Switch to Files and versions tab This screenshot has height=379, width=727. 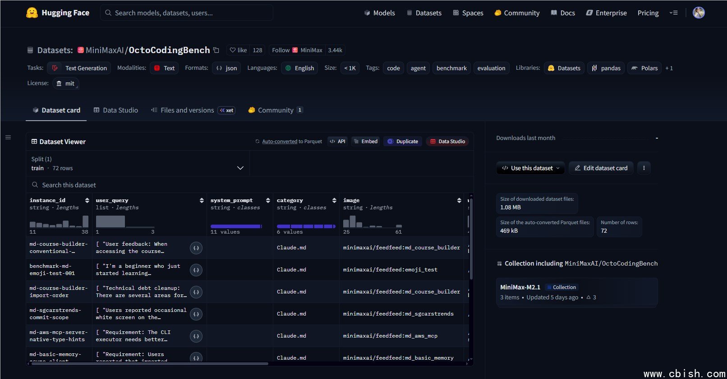coord(187,110)
